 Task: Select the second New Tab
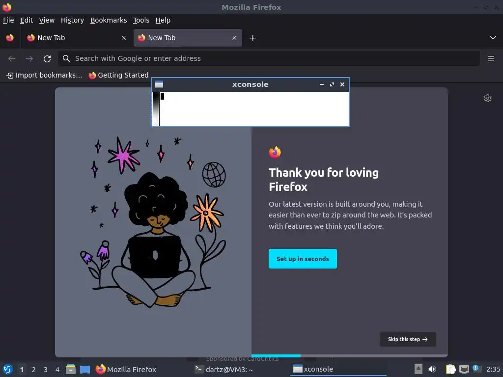[x=188, y=38]
